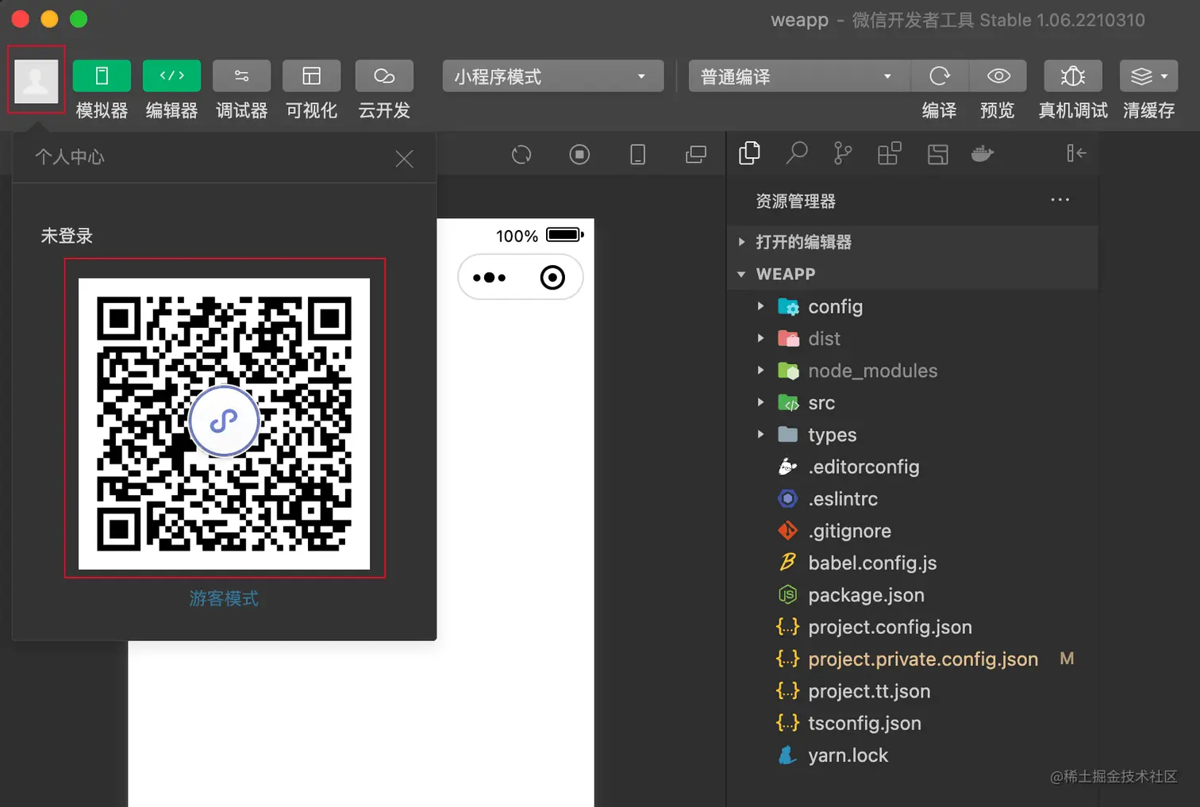1200x807 pixels.
Task: Open the user avatar profile icon
Action: tap(37, 81)
